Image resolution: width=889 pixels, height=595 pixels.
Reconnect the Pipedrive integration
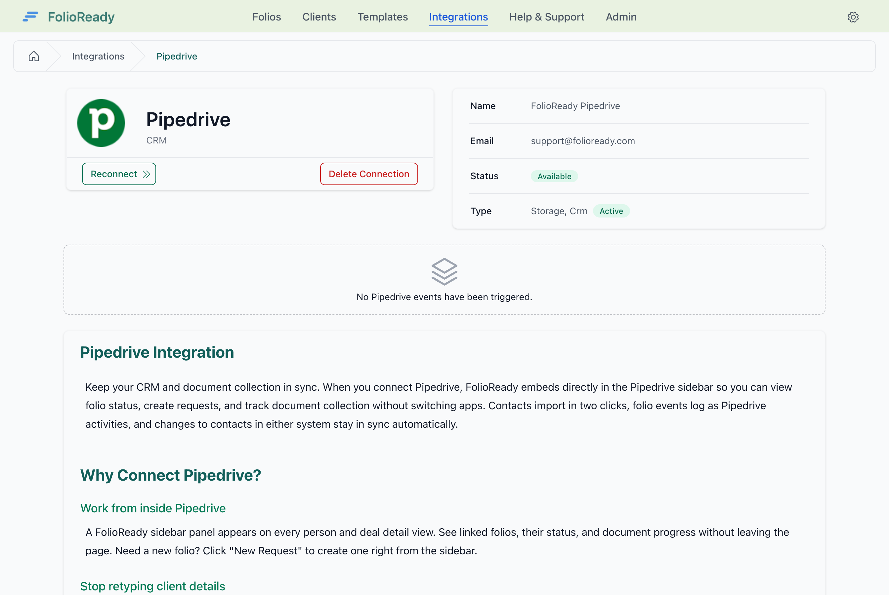pos(119,174)
